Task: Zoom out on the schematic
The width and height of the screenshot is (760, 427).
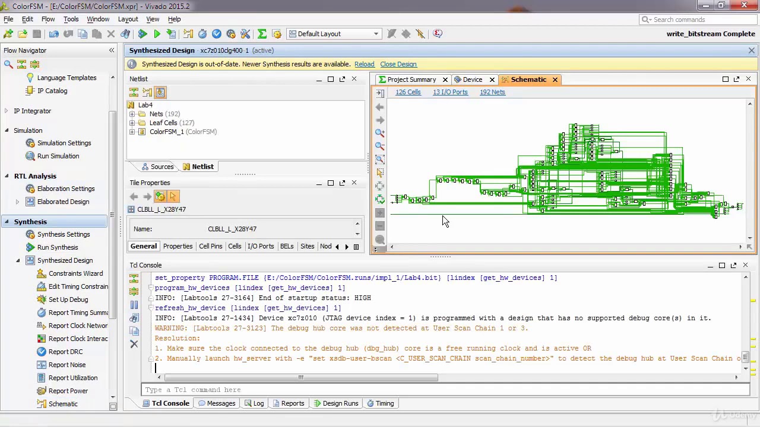Action: point(380,146)
